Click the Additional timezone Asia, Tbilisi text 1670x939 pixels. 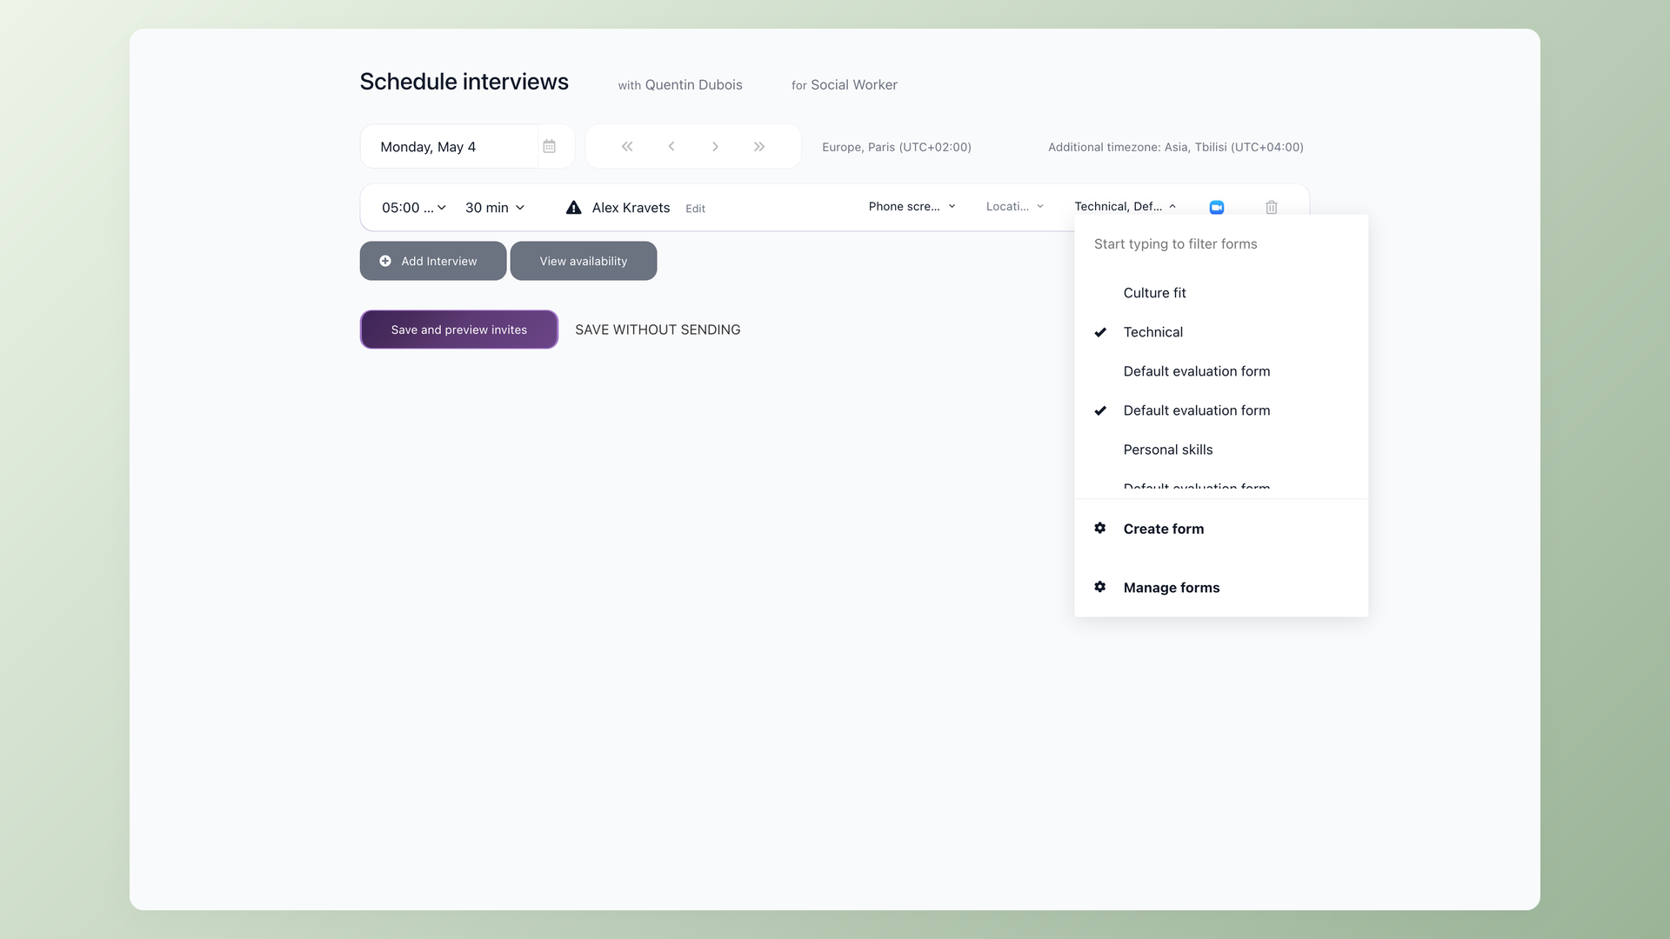click(x=1176, y=147)
